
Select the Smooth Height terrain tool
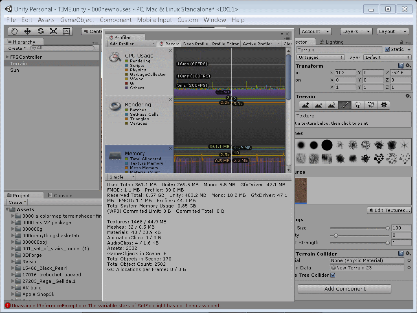point(331,105)
